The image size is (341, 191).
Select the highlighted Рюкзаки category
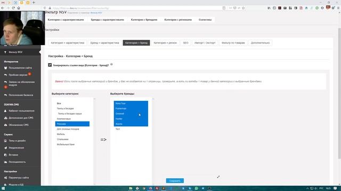pyautogui.click(x=72, y=124)
